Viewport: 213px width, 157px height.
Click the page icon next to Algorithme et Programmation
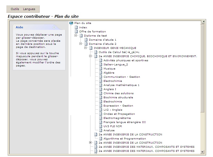(x=101, y=138)
